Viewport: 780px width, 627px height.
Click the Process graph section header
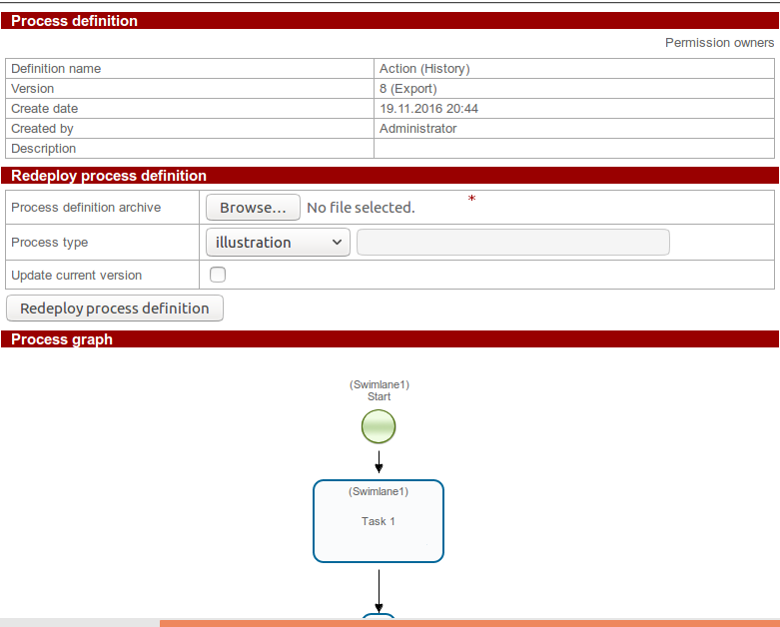tap(62, 339)
